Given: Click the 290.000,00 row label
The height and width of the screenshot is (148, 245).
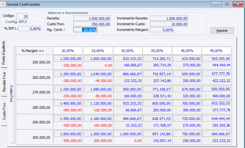Looking at the screenshot, I should [41, 122].
